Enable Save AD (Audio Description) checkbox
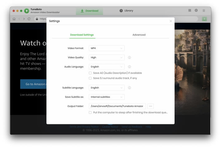This screenshot has width=221, height=148. [90, 73]
